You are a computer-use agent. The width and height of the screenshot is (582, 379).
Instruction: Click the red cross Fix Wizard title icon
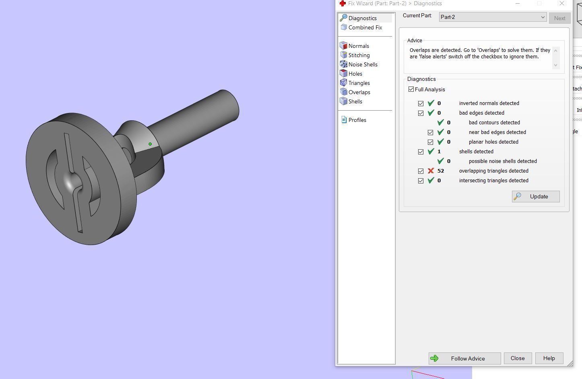coord(343,3)
